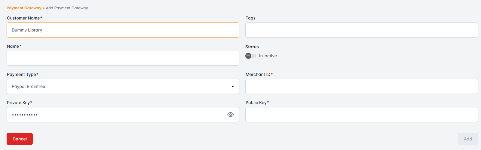Click the Public Key input field

click(361, 115)
